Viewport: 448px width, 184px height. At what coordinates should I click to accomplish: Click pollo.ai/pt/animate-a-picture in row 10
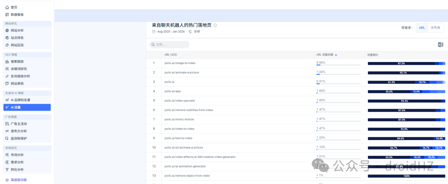(184, 148)
